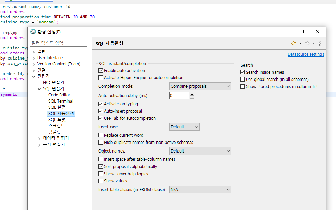This screenshot has height=210, width=336.
Task: Expand the 문서 편집기 tree node
Action: (x=39, y=145)
